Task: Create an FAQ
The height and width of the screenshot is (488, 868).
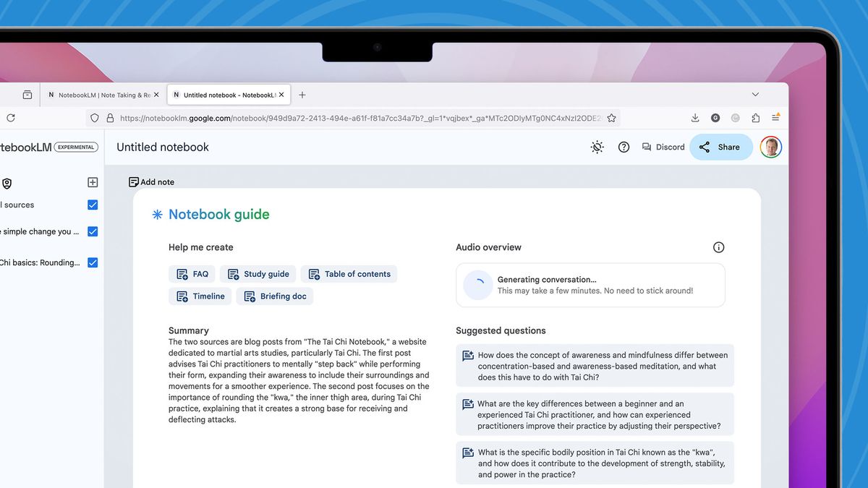Action: [x=192, y=274]
